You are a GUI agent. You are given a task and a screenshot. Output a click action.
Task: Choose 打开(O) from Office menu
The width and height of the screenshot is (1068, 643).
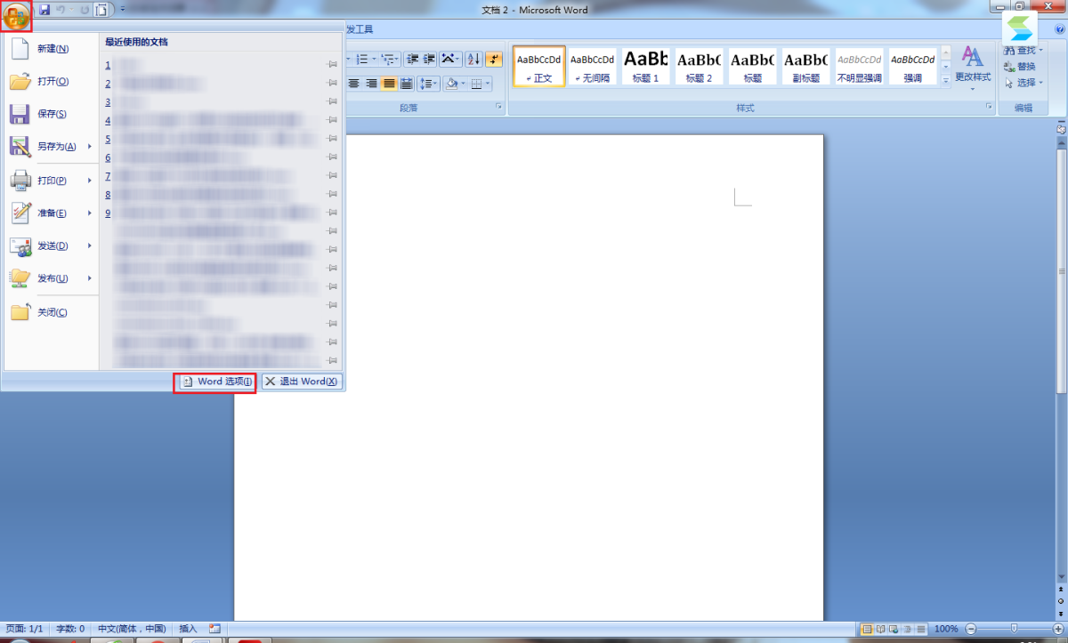click(52, 82)
